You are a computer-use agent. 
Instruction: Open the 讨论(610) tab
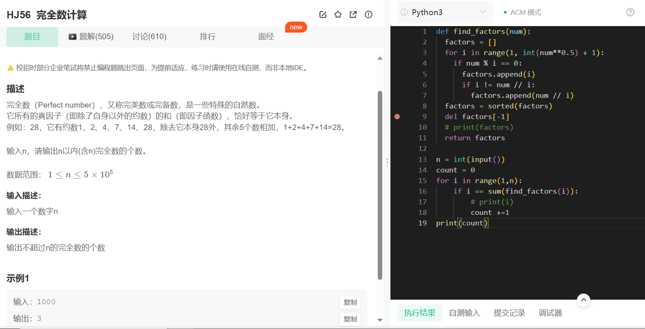click(x=149, y=37)
